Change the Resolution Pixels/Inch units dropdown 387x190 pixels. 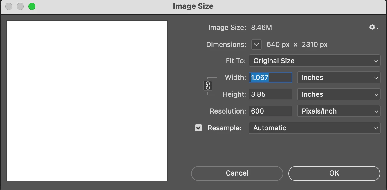coord(339,111)
